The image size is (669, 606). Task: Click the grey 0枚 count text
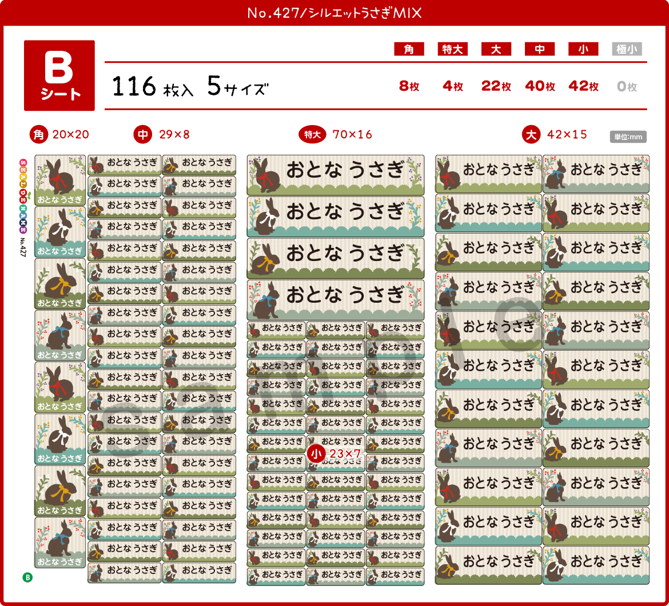tap(627, 86)
